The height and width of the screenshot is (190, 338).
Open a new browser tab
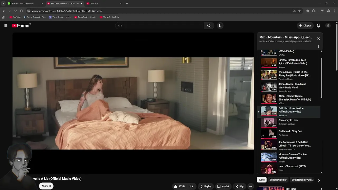click(127, 3)
